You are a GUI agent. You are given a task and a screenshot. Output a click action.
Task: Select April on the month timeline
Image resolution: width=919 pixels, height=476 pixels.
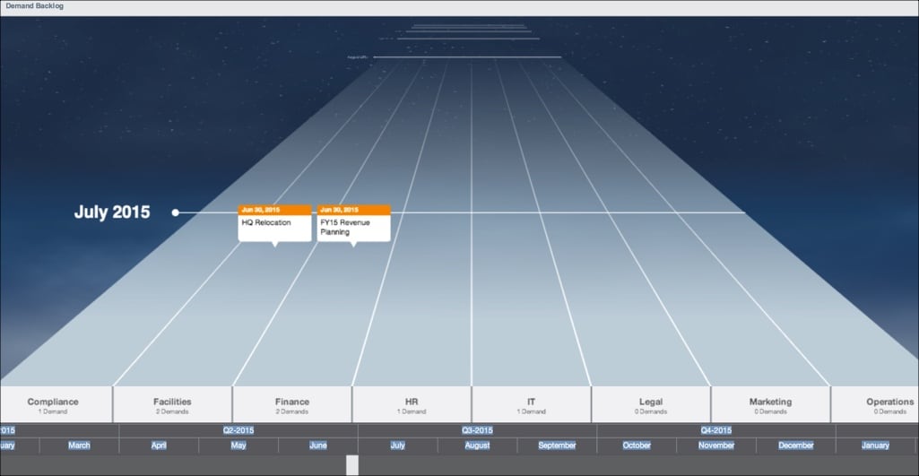[x=159, y=446]
